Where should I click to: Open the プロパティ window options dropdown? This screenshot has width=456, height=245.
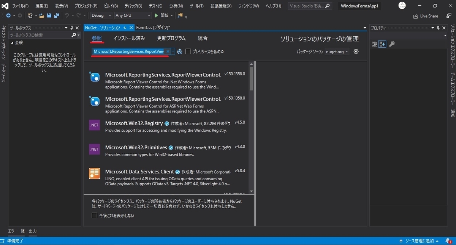[432, 28]
